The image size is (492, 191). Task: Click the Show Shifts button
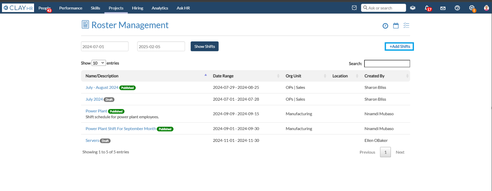point(204,46)
